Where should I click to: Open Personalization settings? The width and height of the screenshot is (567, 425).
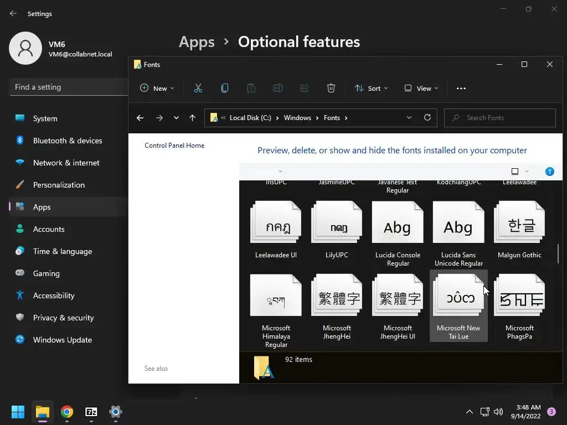tap(69, 185)
